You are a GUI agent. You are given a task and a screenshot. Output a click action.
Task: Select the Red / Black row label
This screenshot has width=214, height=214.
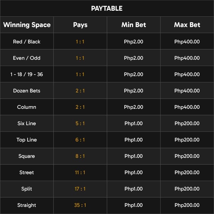tap(27, 42)
